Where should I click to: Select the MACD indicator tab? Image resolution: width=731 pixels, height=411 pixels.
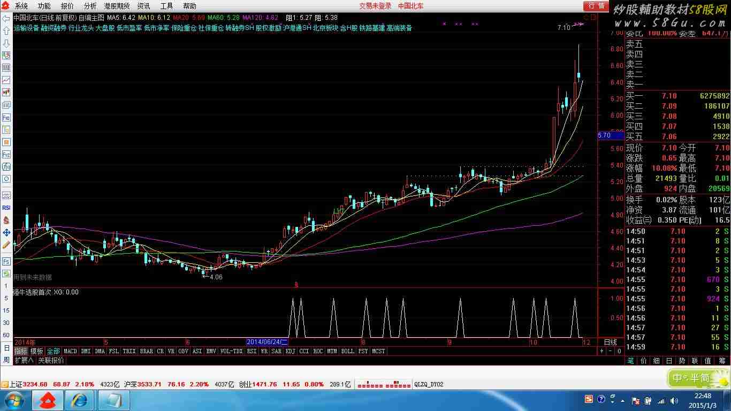70,351
